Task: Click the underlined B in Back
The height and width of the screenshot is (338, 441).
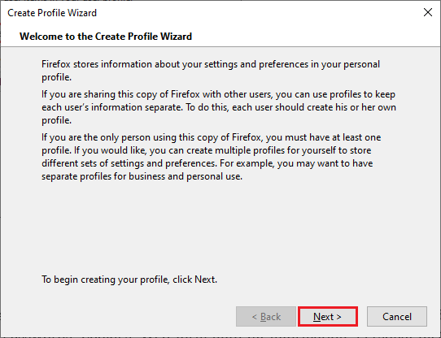Action: coord(264,317)
